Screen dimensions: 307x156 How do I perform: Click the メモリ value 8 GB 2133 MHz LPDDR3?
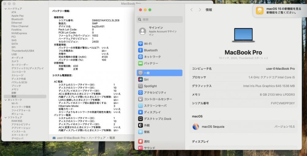coord(277,95)
